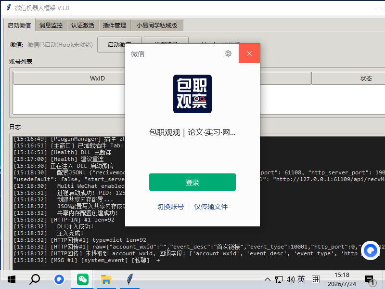The width and height of the screenshot is (385, 289).
Task: Click the log line '注入完成!'
Action: tap(49, 233)
